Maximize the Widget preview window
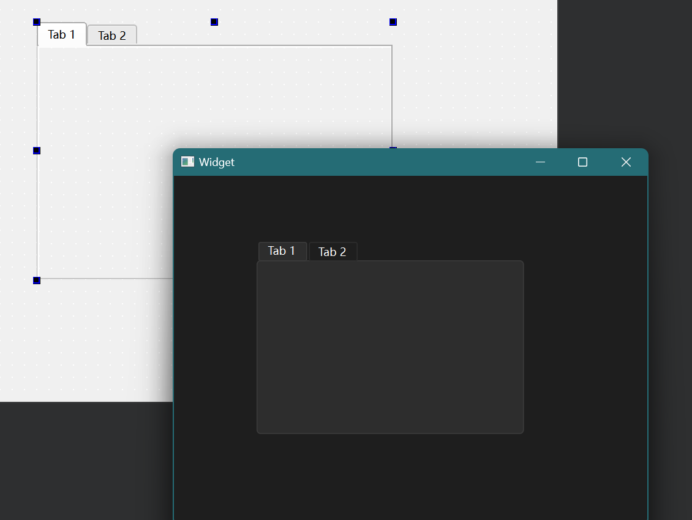692x520 pixels. (582, 162)
